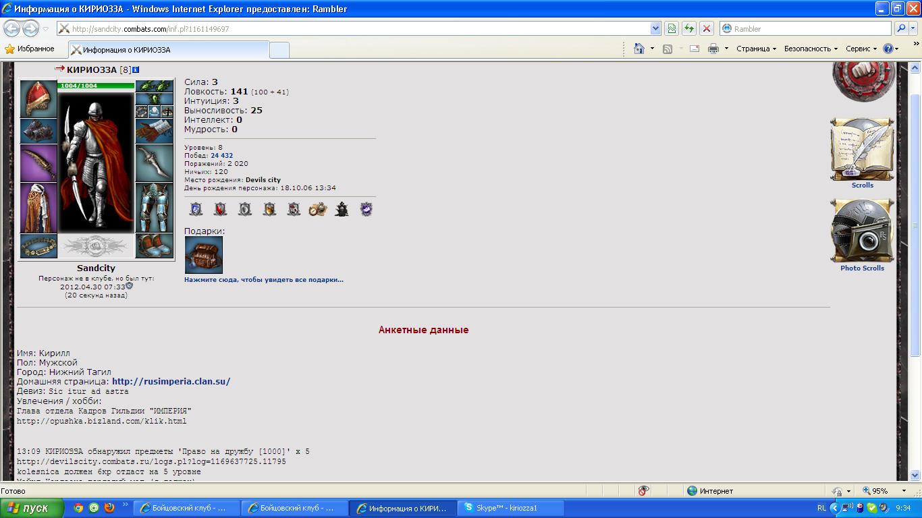Click the red leather gloves slot

pos(155,131)
